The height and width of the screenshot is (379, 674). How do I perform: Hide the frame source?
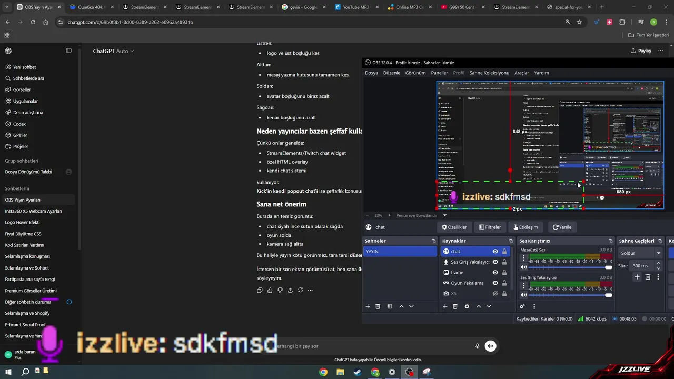coord(495,272)
